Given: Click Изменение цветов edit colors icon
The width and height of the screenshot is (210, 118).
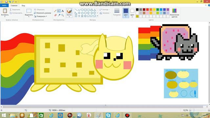Looking at the screenshot, I should [174, 11].
